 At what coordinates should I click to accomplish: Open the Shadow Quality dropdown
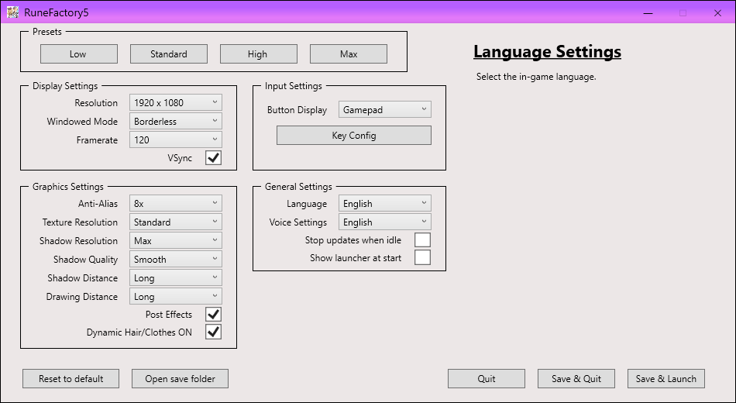point(175,260)
